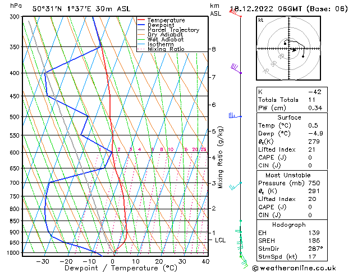Click the 850 pressure level label
353x272 pixels.
16,221
